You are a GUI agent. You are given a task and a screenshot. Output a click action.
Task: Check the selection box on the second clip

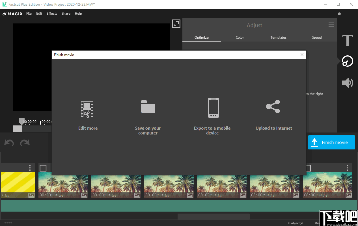[x=43, y=168]
